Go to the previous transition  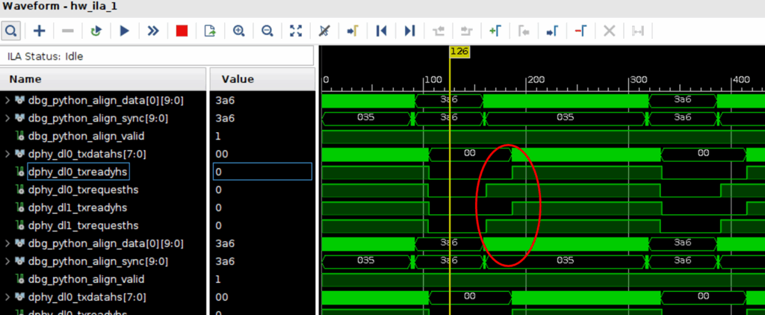[438, 31]
